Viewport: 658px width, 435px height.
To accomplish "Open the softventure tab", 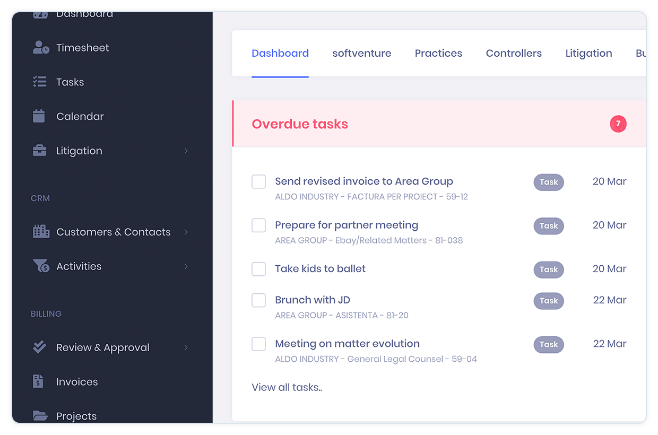I will tap(362, 53).
